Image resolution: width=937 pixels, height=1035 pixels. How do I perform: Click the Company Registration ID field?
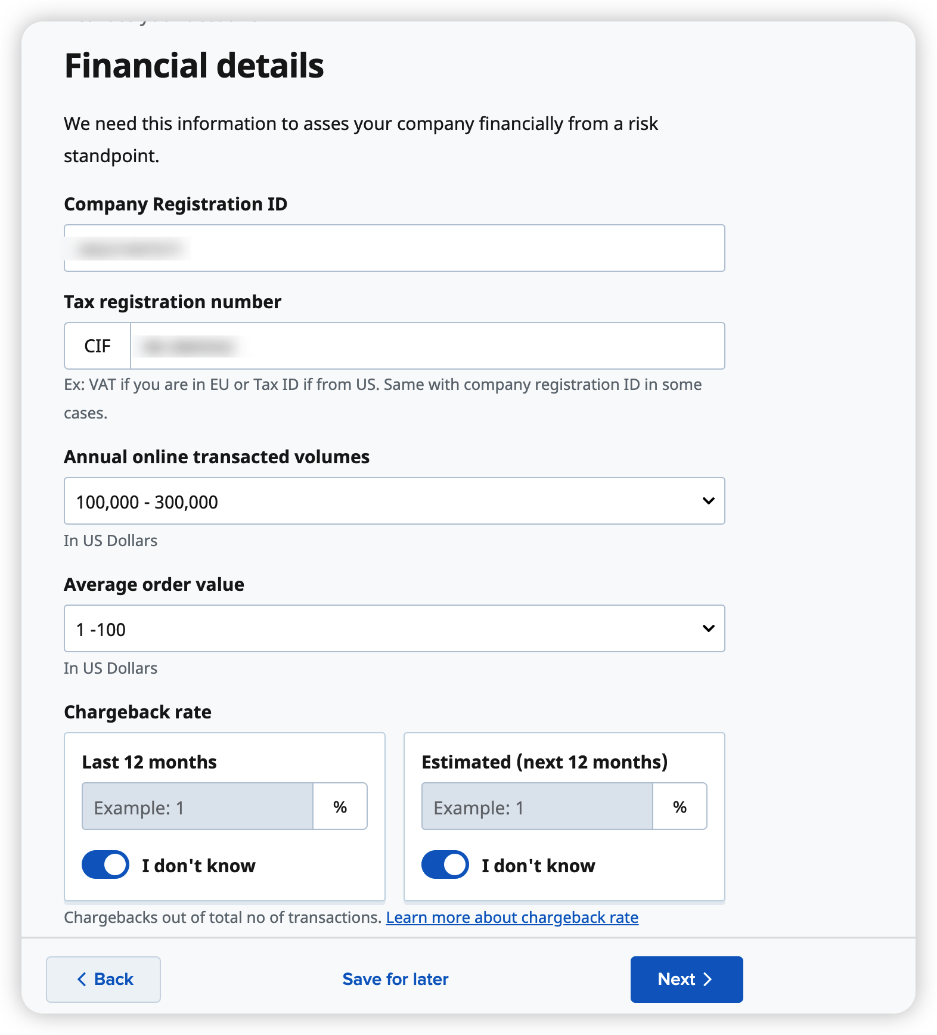pyautogui.click(x=394, y=248)
